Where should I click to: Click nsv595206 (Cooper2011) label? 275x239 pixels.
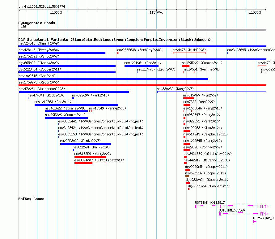[x=65, y=115]
